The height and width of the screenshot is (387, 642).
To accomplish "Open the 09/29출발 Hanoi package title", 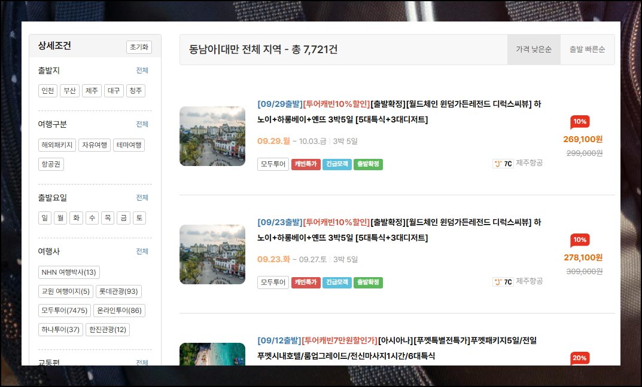I will pyautogui.click(x=399, y=112).
